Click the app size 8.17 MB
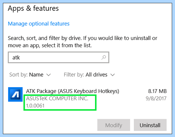The image size is (175, 137). (x=157, y=91)
